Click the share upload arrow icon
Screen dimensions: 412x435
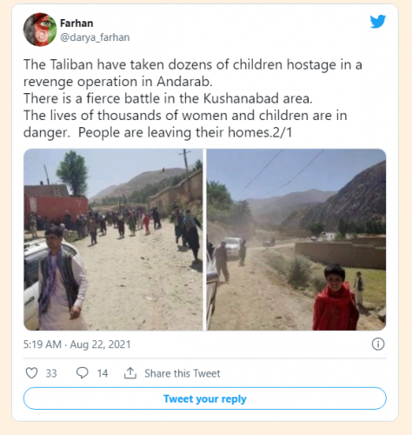pyautogui.click(x=130, y=373)
